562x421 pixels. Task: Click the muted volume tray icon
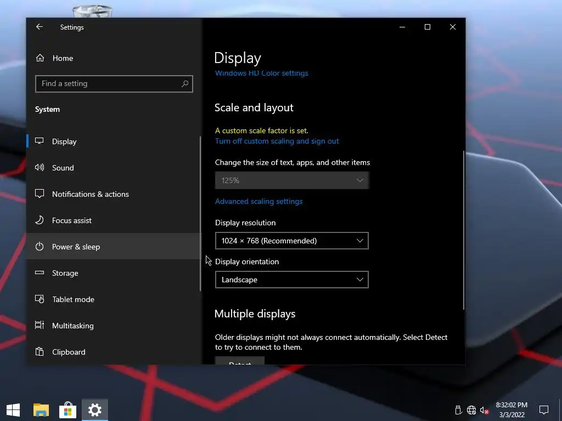484,410
